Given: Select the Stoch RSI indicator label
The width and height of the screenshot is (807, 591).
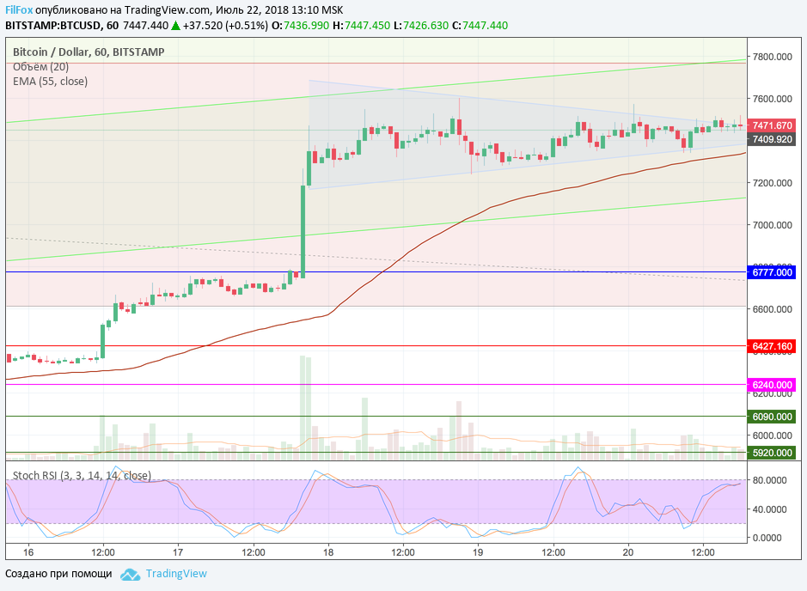Looking at the screenshot, I should 82,475.
